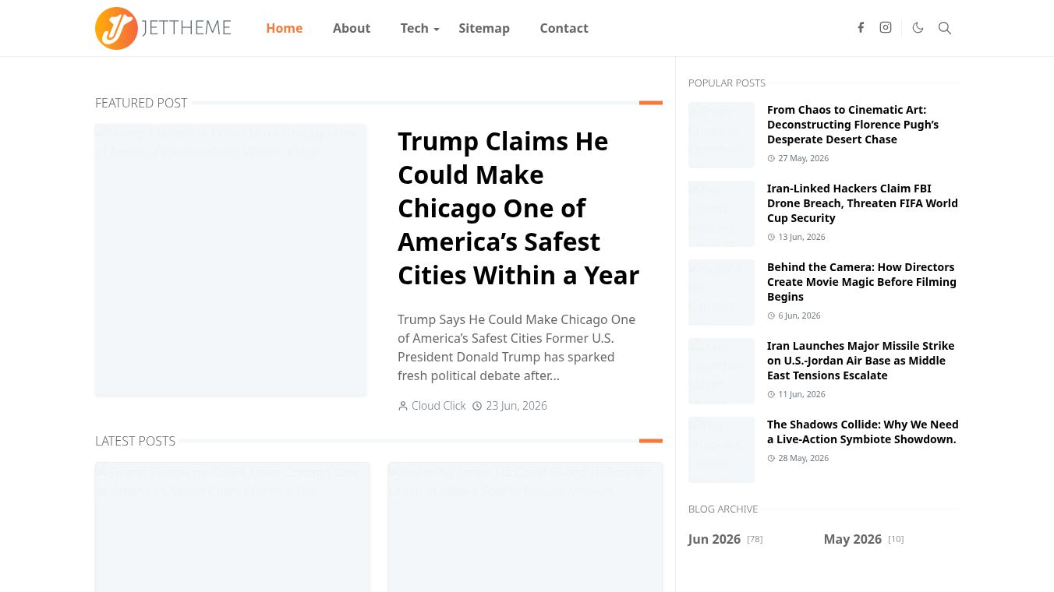Open featured post thumbnail image
The width and height of the screenshot is (1054, 592).
(x=231, y=259)
